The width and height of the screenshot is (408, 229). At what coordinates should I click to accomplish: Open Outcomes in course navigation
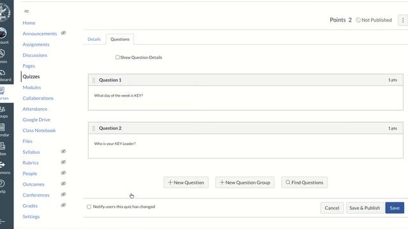[33, 184]
